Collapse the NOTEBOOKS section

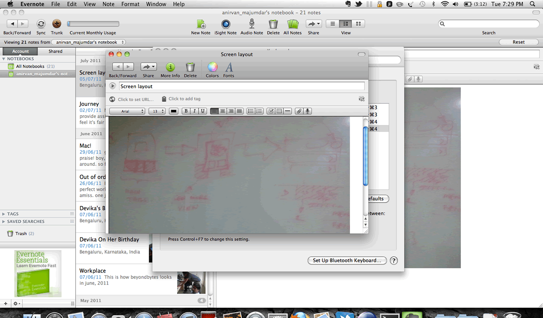4,59
